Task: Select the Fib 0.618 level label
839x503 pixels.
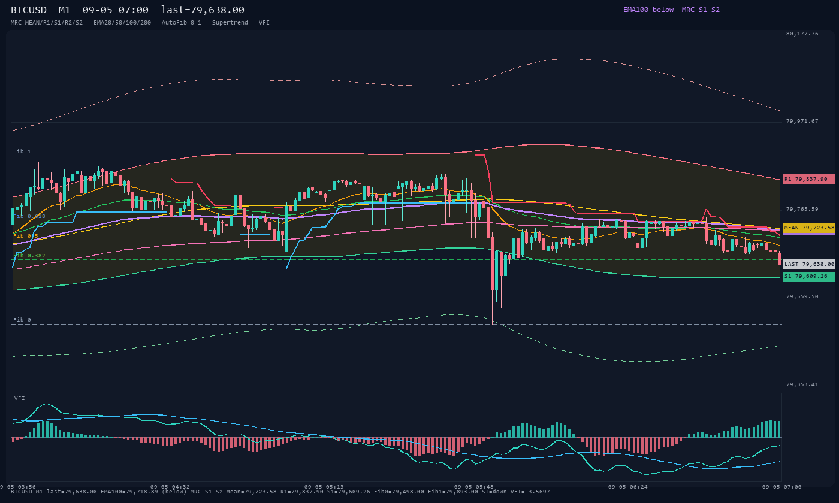Action: click(x=29, y=216)
